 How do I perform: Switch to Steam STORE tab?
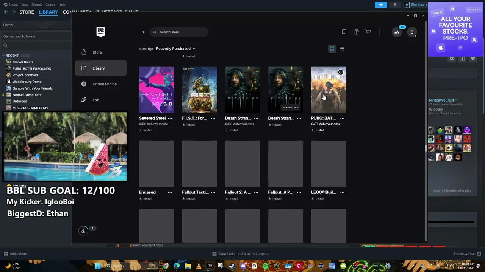pos(27,12)
